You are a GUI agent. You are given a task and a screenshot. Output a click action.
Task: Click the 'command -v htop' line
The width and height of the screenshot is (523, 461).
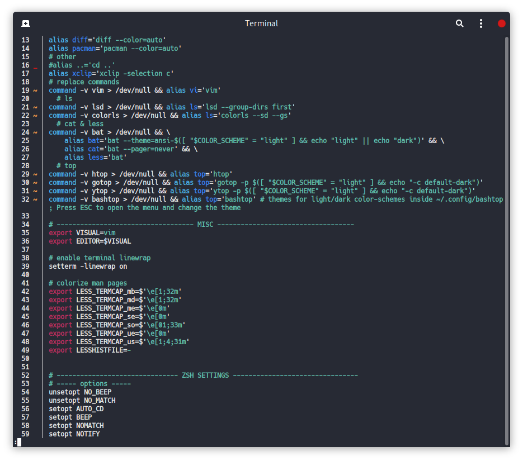140,174
